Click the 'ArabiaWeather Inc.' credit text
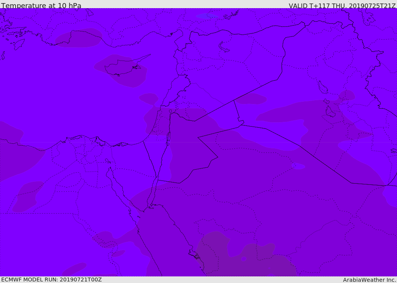 (369, 280)
